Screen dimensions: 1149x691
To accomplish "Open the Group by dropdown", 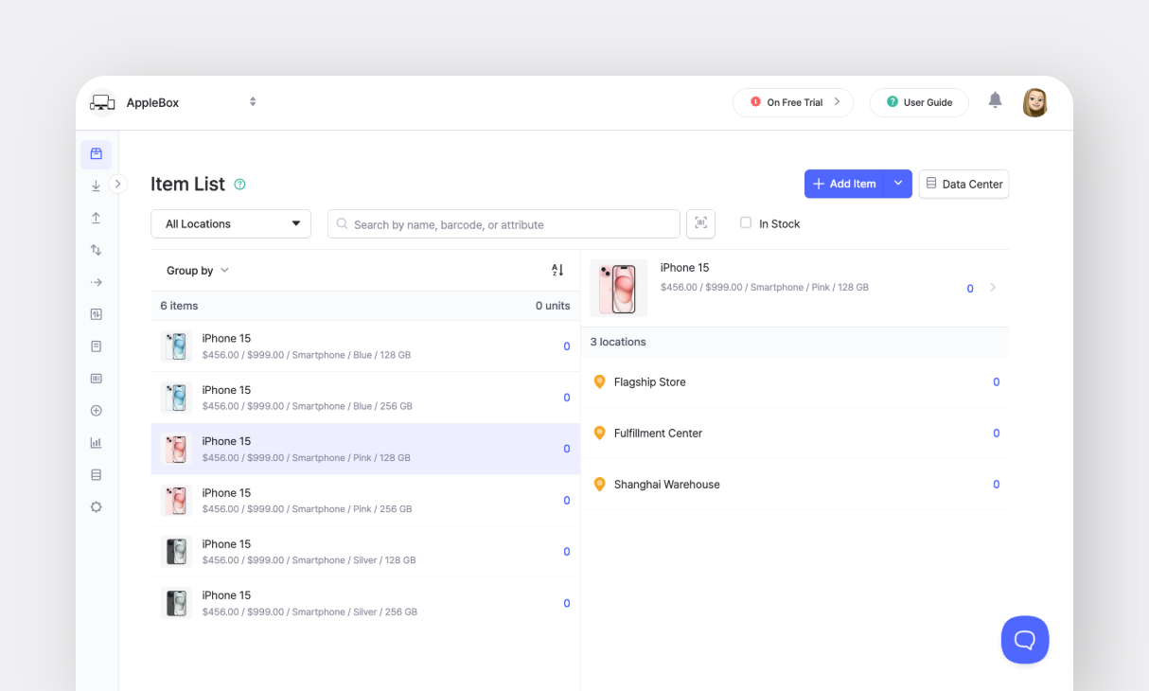I will coord(198,270).
